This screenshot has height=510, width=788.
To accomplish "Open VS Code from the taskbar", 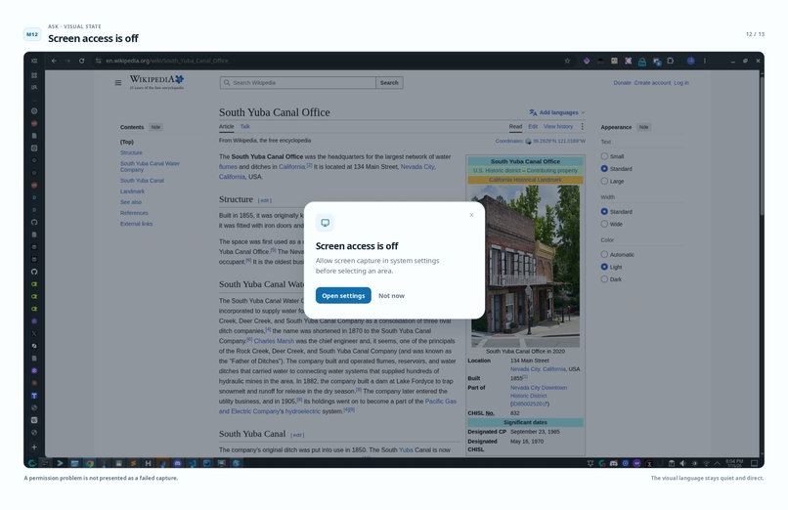I will pyautogui.click(x=192, y=463).
